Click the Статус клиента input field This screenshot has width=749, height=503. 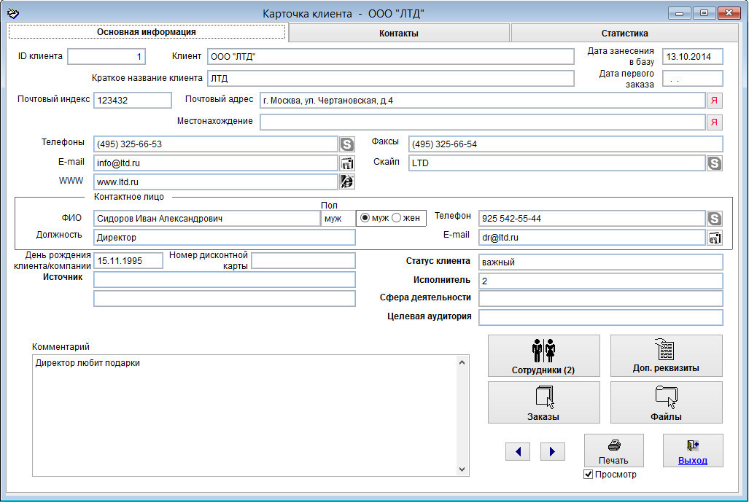coord(600,262)
